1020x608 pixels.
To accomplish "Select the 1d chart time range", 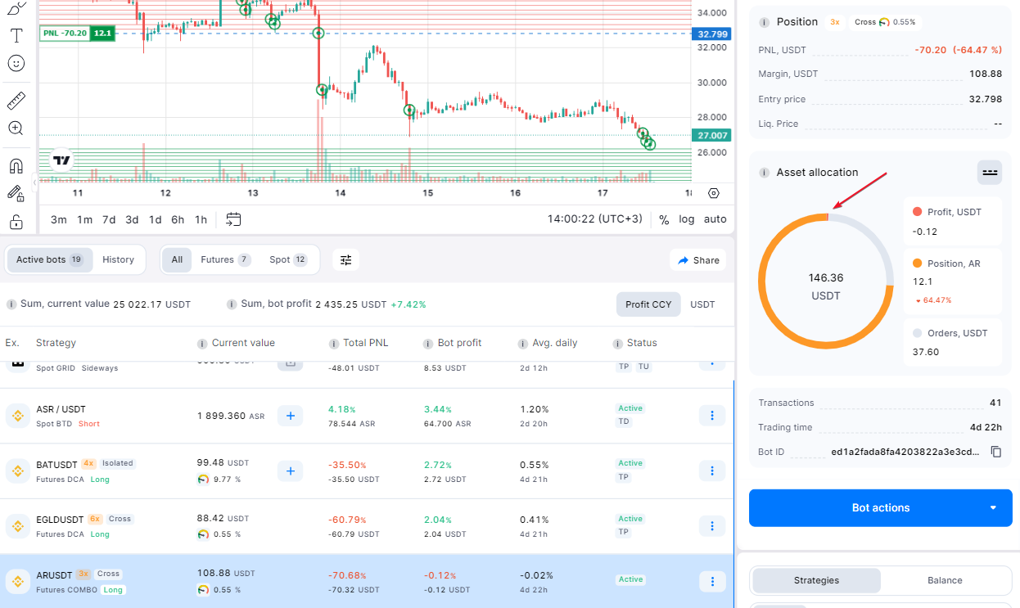I will [155, 219].
